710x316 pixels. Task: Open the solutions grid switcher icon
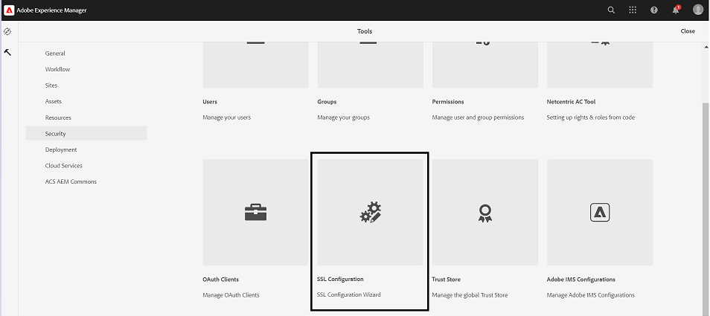tap(633, 10)
